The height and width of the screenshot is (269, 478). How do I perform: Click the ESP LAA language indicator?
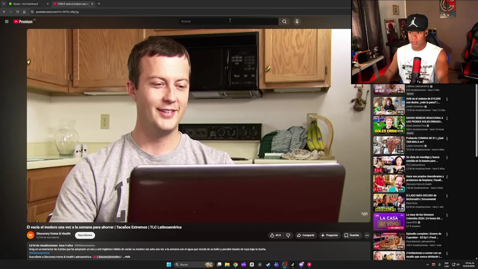pyautogui.click(x=447, y=265)
